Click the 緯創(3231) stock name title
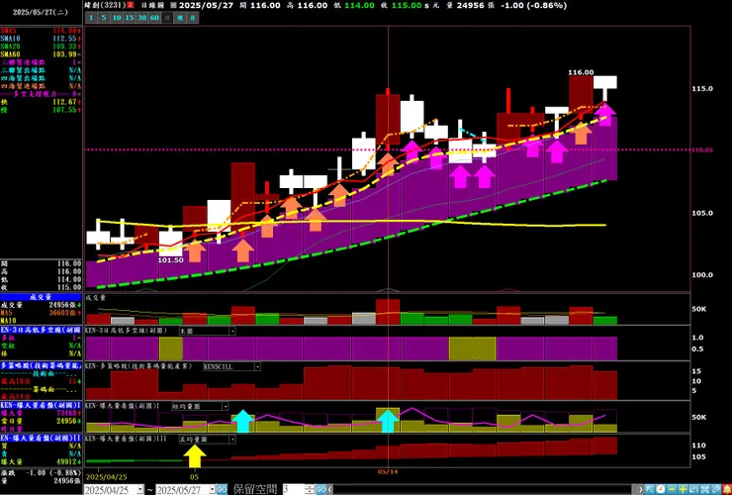The height and width of the screenshot is (495, 732). [105, 5]
